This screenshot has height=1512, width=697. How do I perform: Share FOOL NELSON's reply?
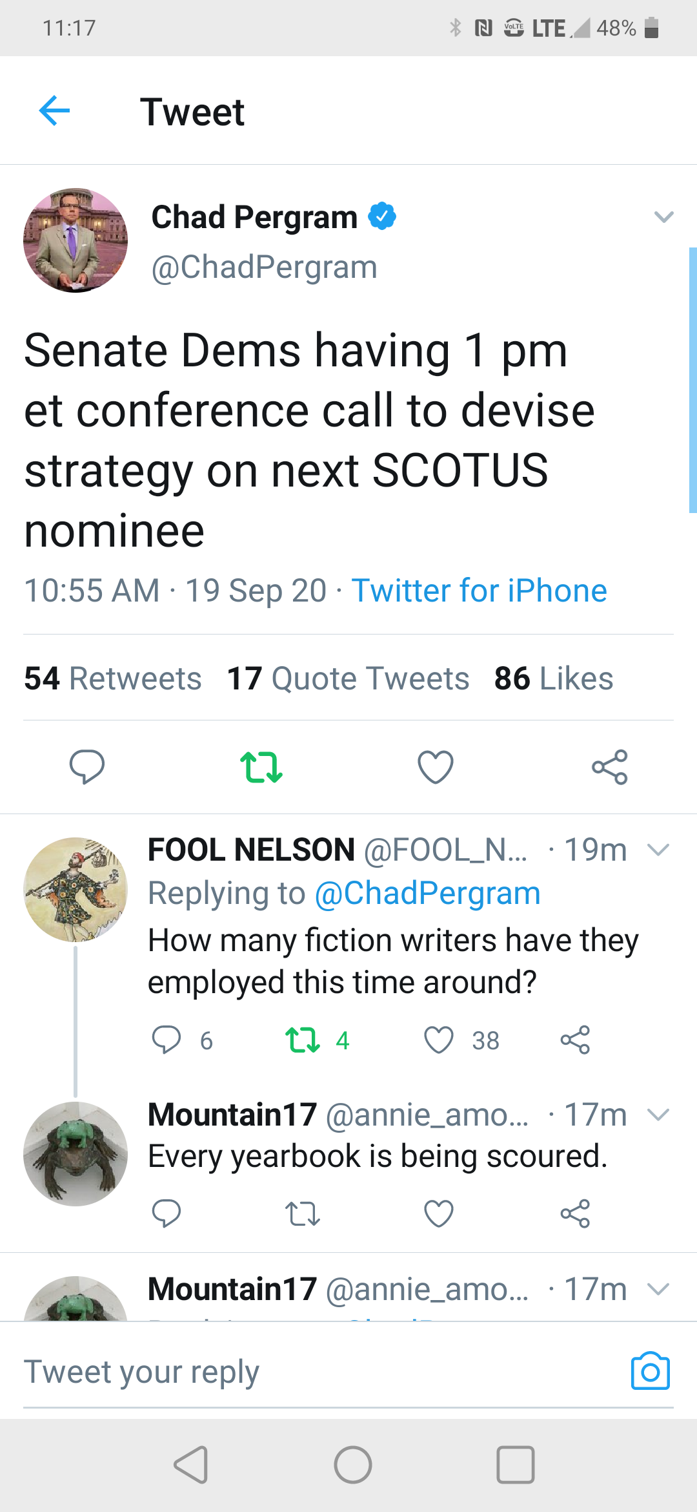point(575,1040)
